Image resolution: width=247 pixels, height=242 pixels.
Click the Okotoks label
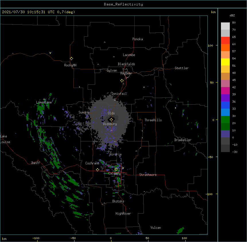pos(118,201)
